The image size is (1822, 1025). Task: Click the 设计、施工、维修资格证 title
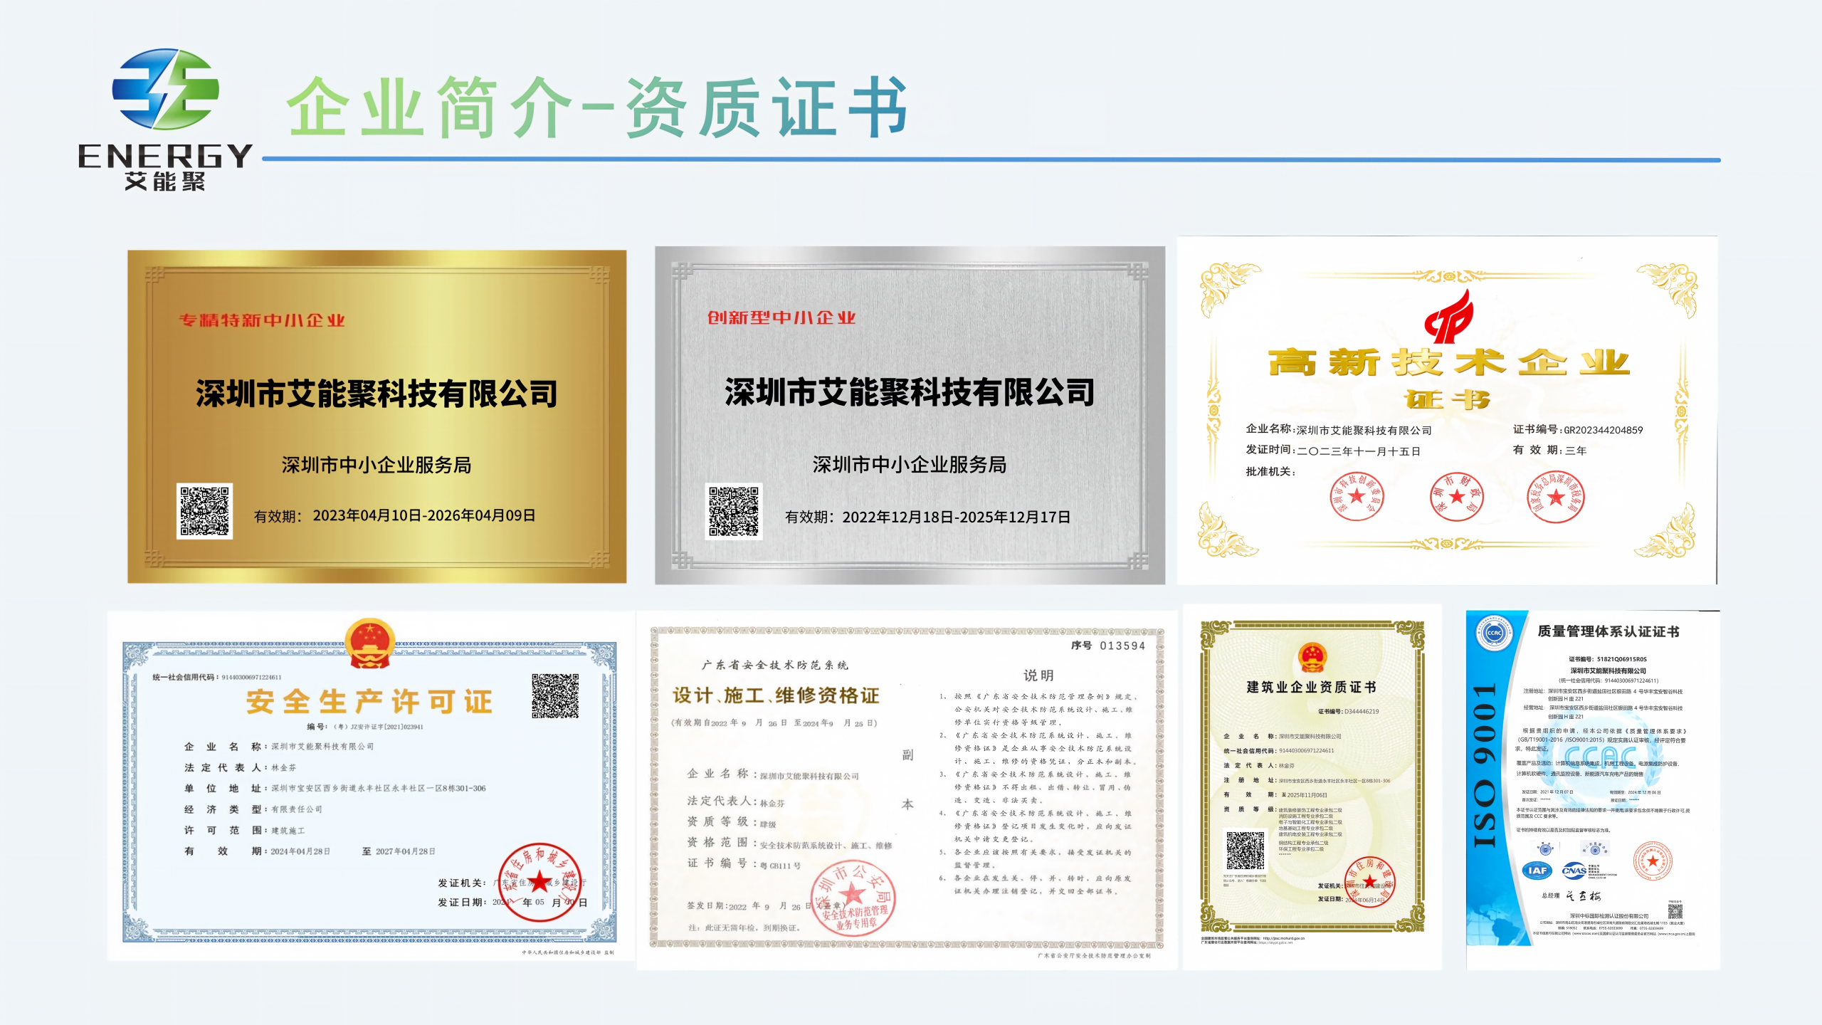(x=776, y=695)
